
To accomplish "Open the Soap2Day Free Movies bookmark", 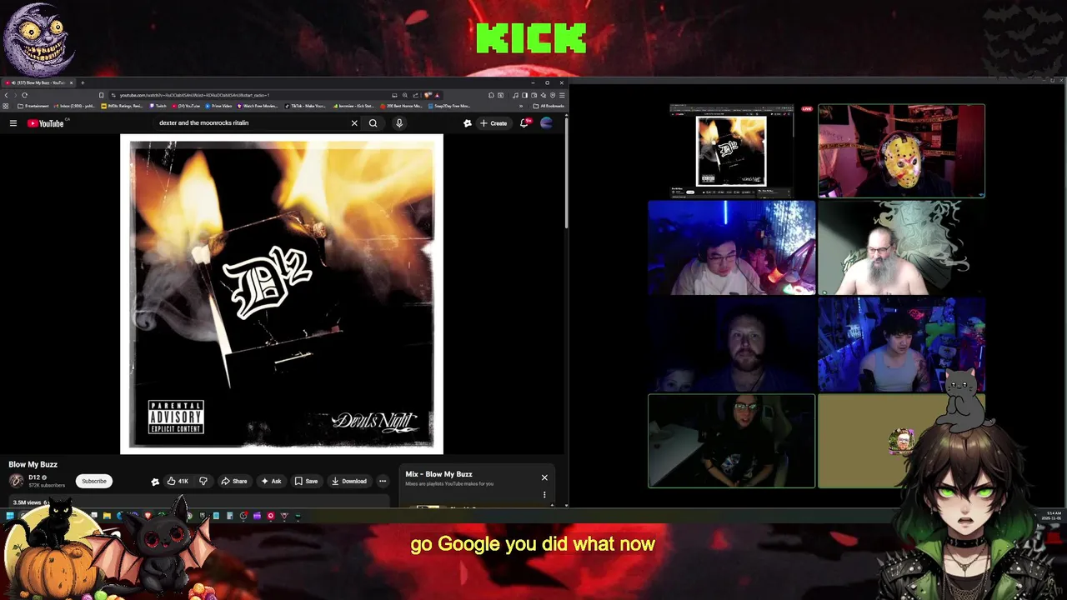I will [x=448, y=106].
